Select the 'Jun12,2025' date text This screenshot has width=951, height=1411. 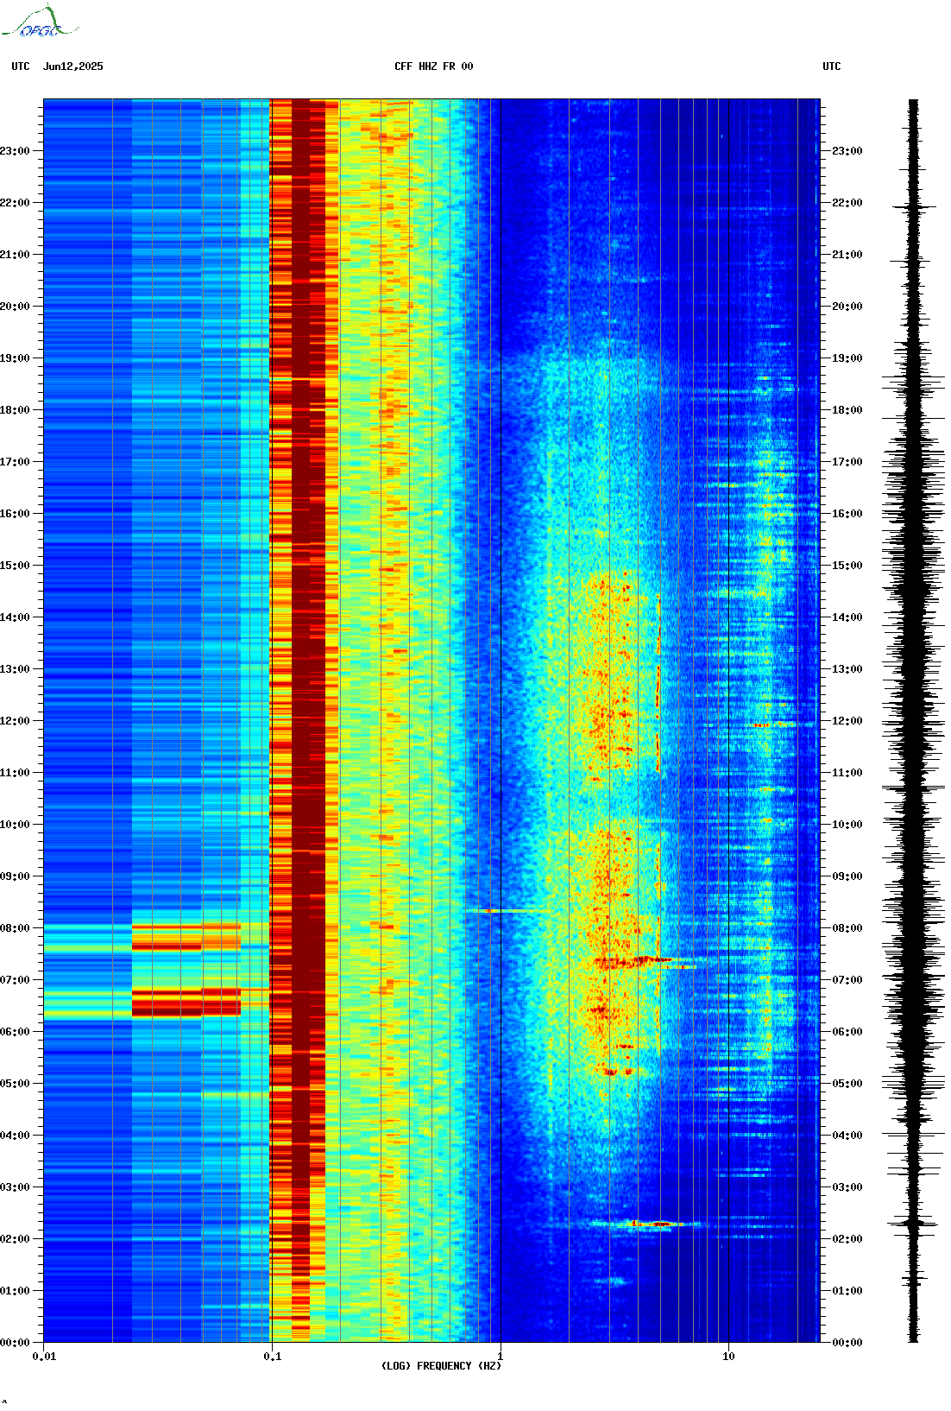click(x=72, y=66)
